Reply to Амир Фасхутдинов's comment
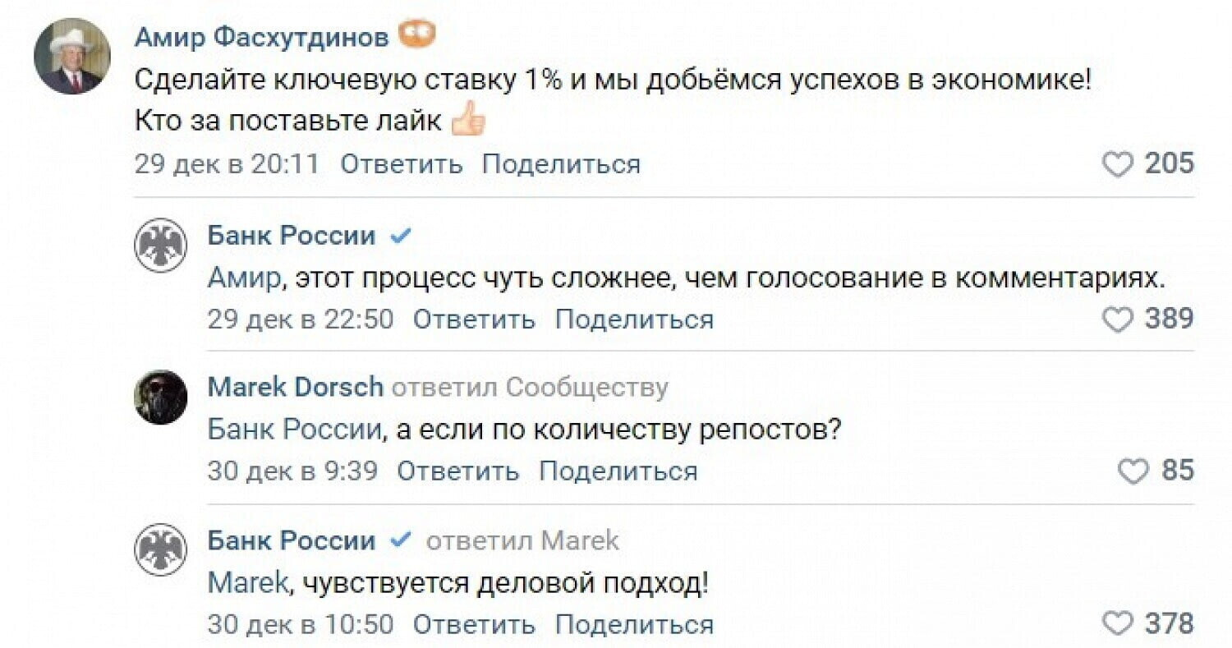The height and width of the screenshot is (648, 1232). pos(401,165)
